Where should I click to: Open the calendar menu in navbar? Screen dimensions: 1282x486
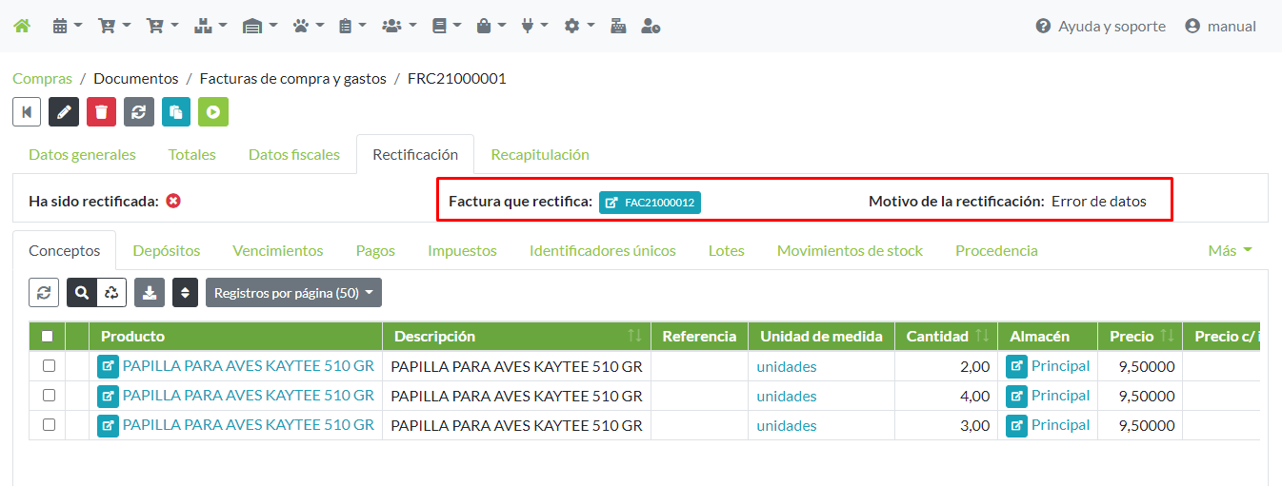point(67,27)
